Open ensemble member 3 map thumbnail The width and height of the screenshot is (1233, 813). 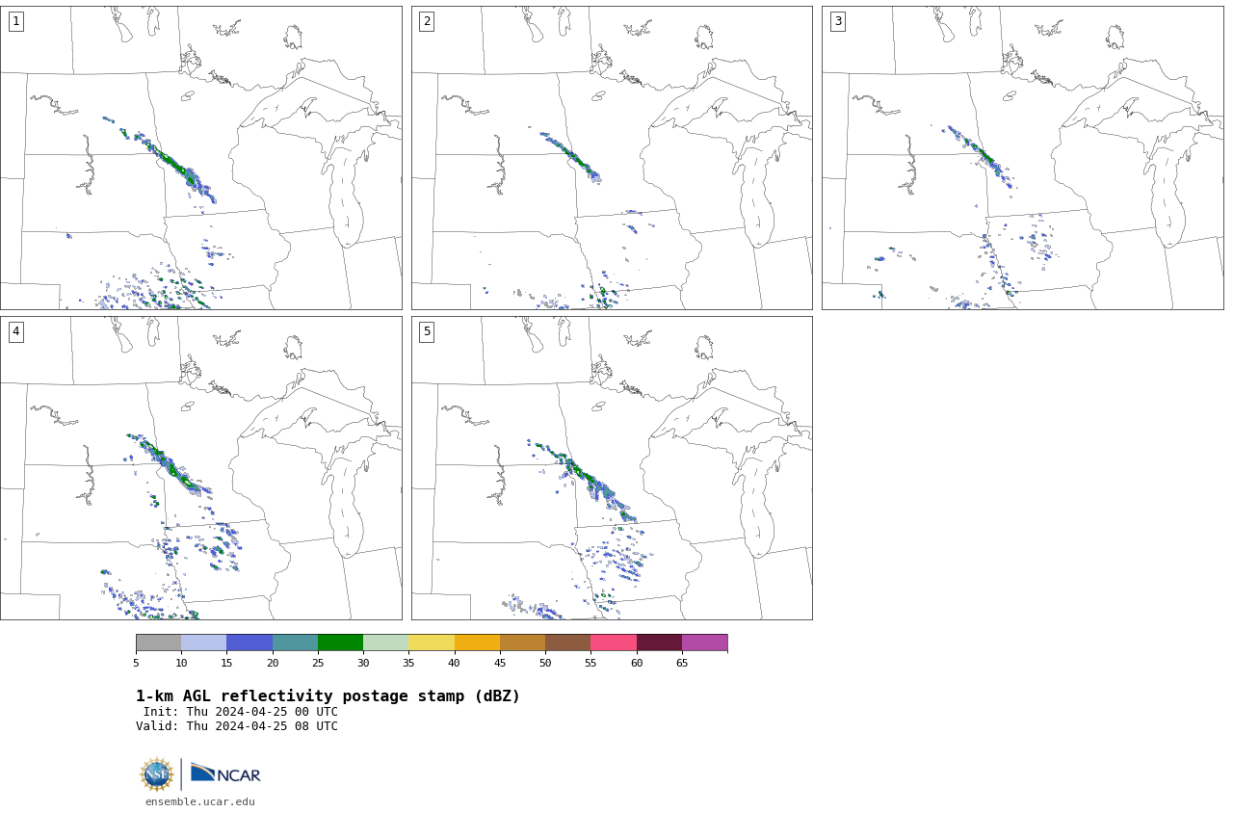(x=1022, y=158)
